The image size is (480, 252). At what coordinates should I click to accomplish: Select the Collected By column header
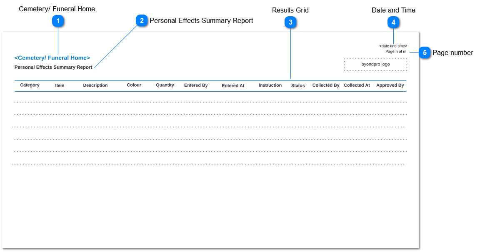326,85
